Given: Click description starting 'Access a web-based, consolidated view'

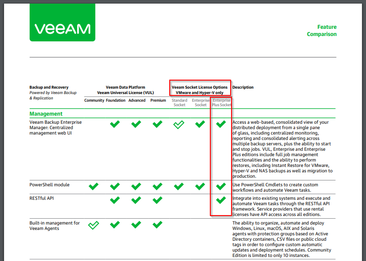Looking at the screenshot, I should tap(283, 149).
